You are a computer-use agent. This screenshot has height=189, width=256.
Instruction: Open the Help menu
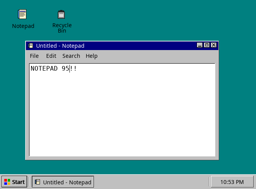pos(92,56)
